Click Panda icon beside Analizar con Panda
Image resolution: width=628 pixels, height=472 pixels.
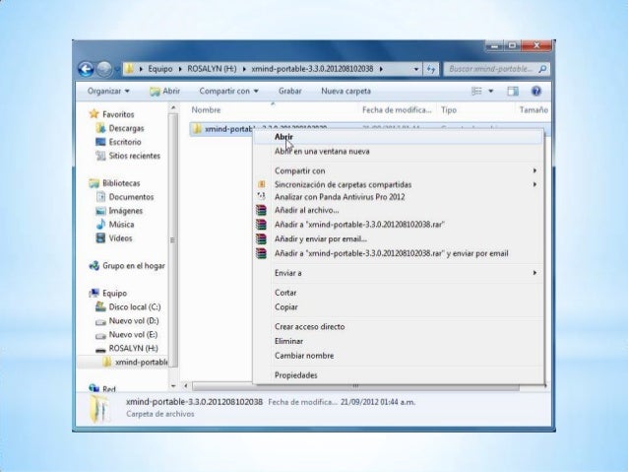[x=261, y=196]
